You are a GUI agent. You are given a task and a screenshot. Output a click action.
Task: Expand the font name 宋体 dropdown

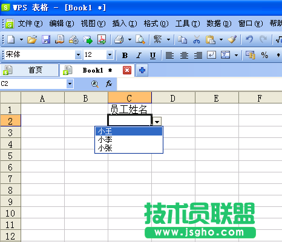78,55
